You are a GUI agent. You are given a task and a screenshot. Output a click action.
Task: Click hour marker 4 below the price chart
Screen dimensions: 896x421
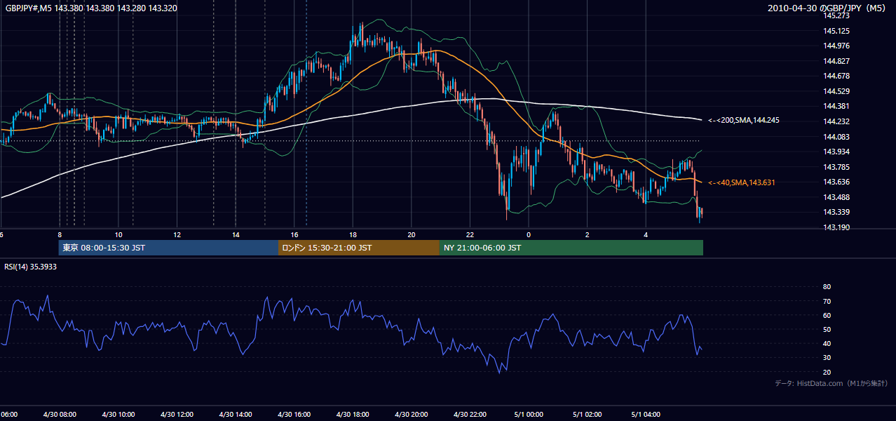646,234
